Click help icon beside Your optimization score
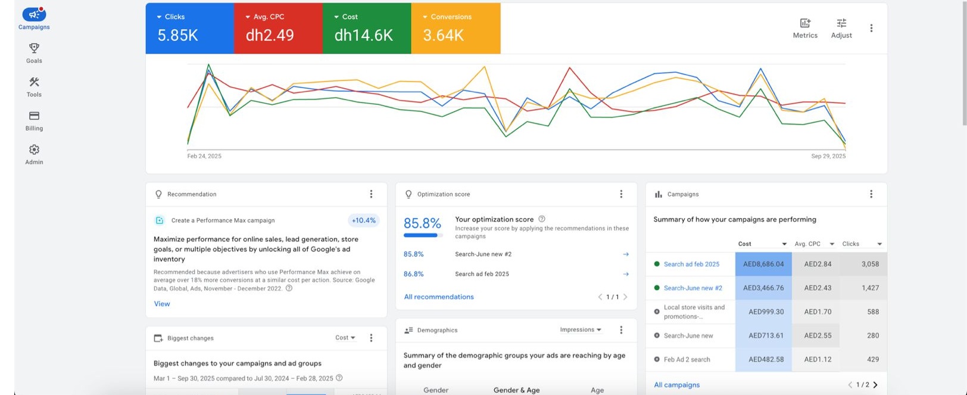 click(x=542, y=219)
